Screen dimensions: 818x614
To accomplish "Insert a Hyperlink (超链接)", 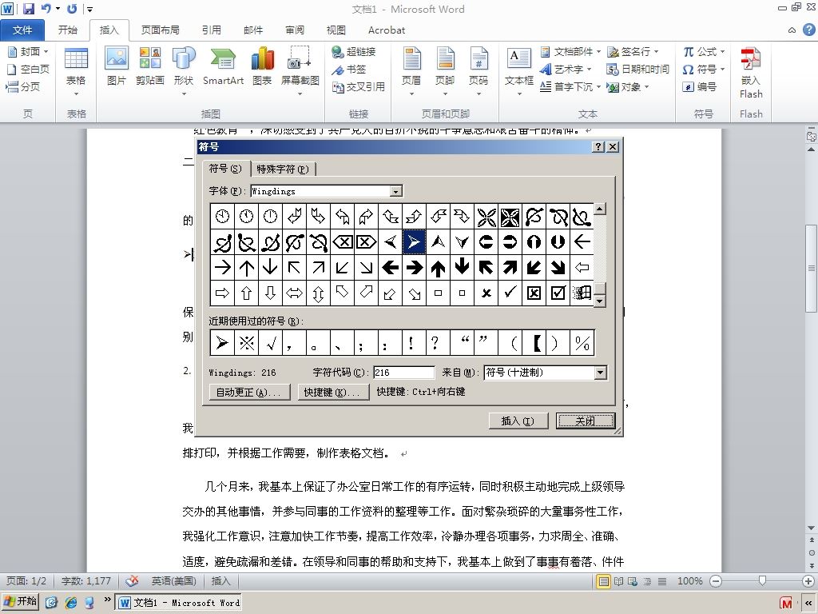I will click(354, 52).
